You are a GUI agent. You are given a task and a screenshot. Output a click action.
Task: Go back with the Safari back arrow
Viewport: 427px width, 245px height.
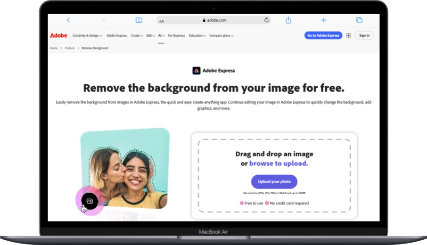click(x=68, y=20)
